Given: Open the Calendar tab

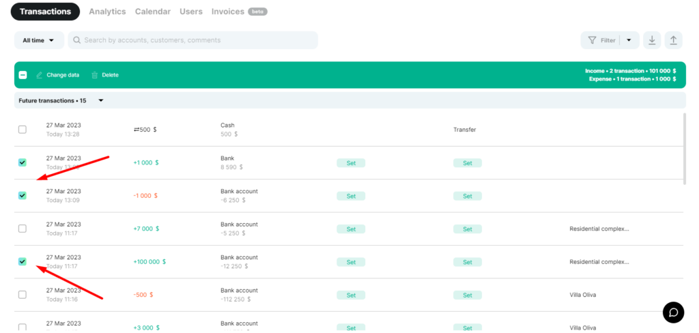Looking at the screenshot, I should point(153,12).
